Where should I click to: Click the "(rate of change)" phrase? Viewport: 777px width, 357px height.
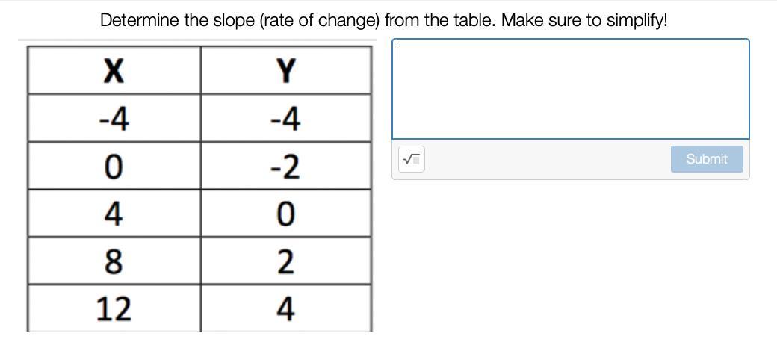click(x=320, y=20)
